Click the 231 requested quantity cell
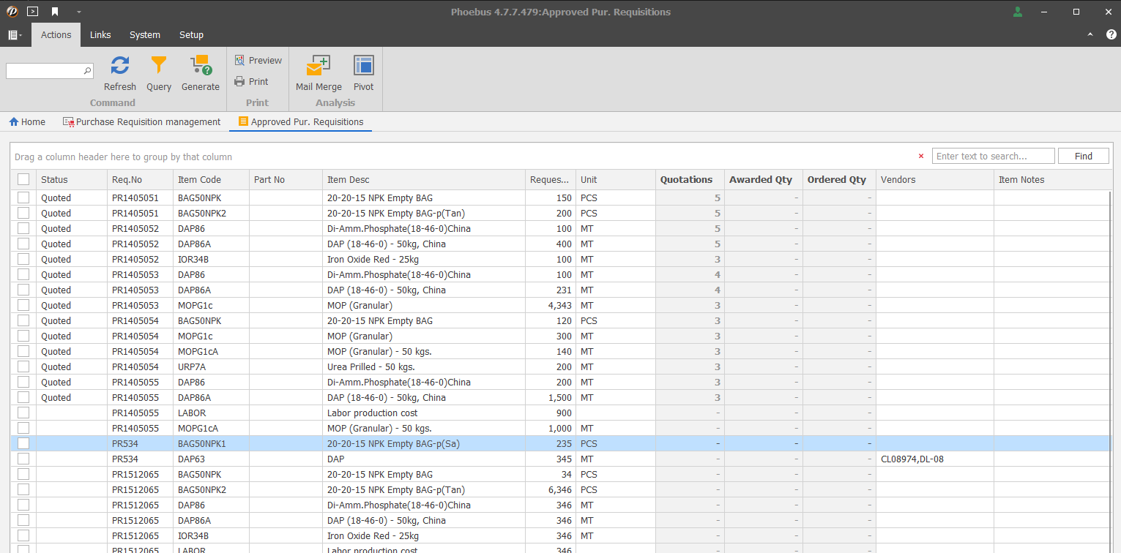This screenshot has width=1121, height=553. click(x=551, y=290)
